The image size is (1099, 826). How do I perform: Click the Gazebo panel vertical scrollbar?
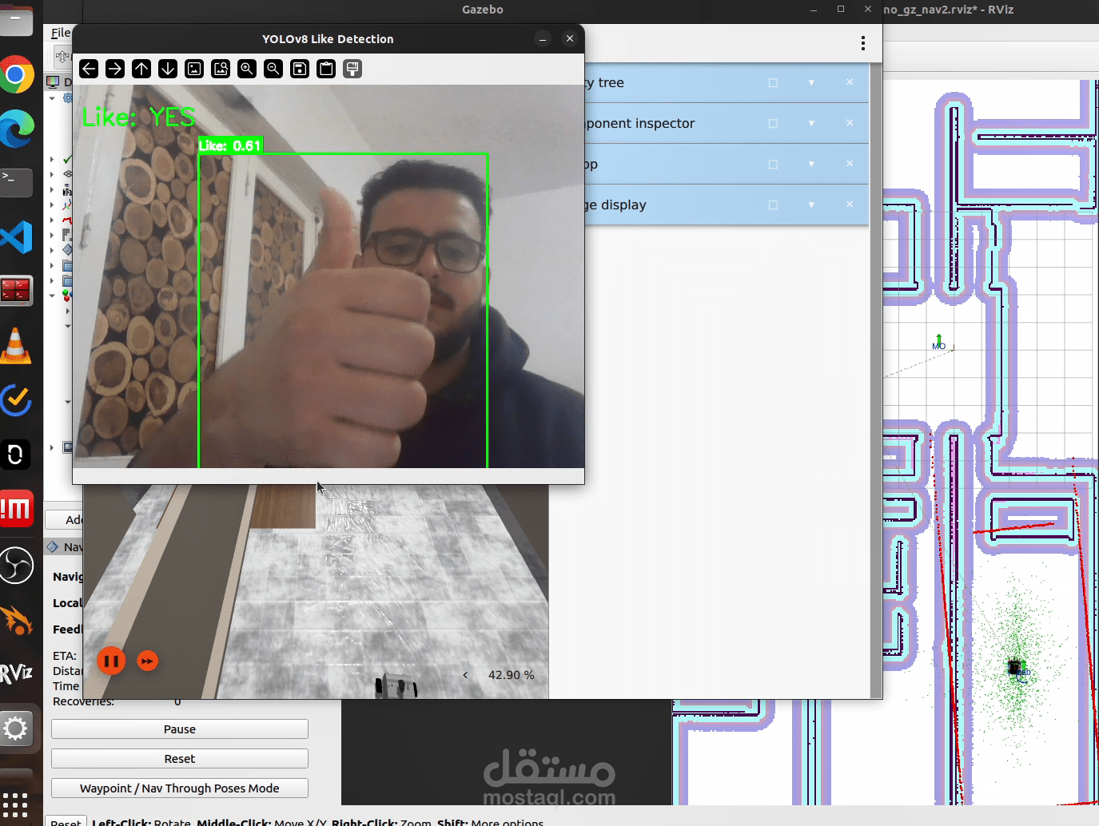click(876, 380)
